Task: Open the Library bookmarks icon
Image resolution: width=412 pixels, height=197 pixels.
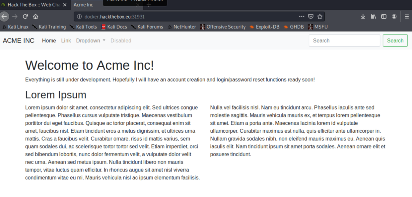Action: tap(374, 17)
